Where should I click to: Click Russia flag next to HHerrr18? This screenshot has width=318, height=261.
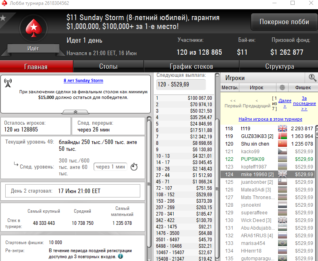tap(282, 251)
